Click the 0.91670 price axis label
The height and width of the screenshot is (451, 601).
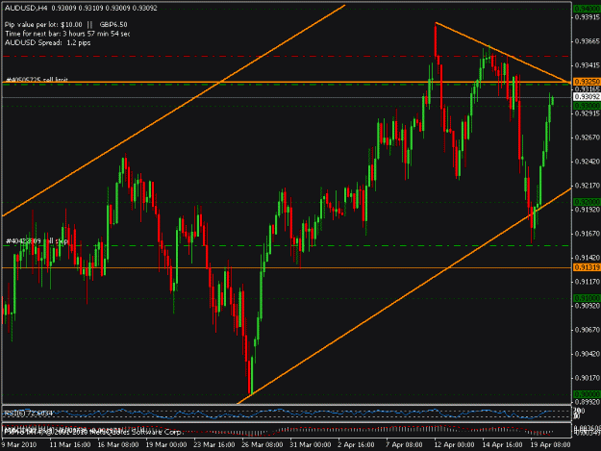(x=587, y=234)
